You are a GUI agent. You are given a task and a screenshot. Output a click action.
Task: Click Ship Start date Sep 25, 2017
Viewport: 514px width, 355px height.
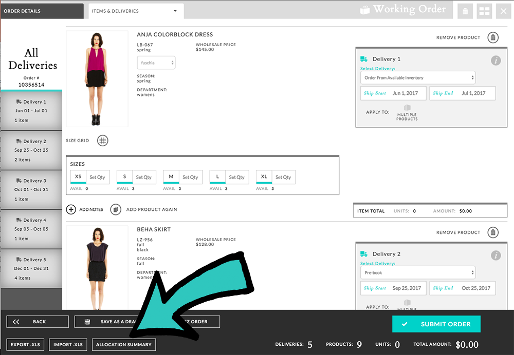click(x=393, y=288)
